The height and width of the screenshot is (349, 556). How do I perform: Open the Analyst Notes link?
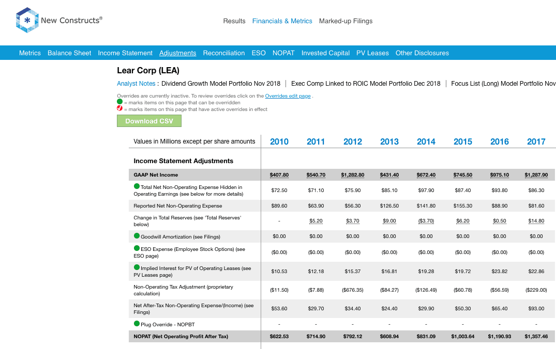136,84
